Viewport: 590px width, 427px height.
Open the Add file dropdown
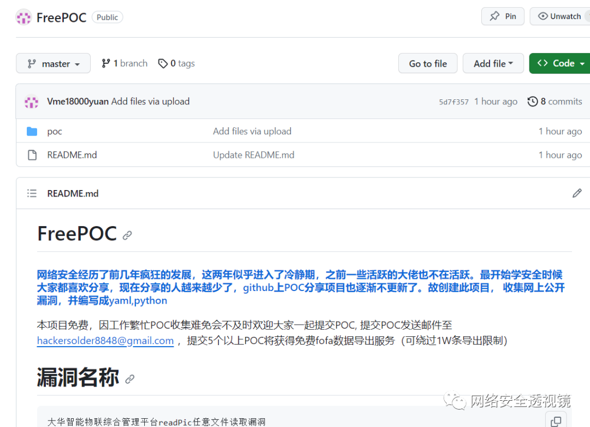pyautogui.click(x=493, y=64)
